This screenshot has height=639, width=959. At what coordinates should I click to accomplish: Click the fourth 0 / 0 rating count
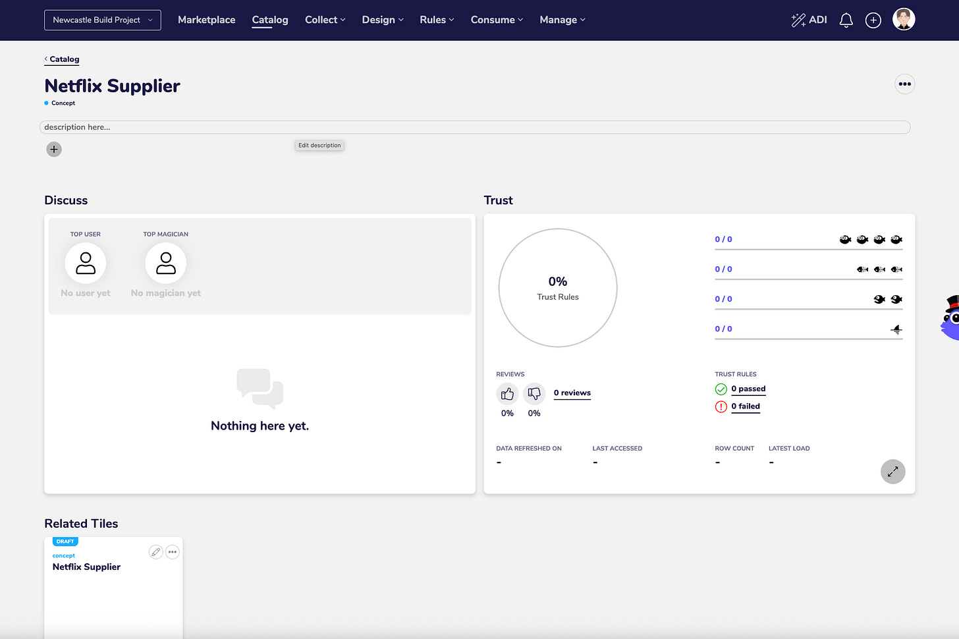tap(723, 329)
